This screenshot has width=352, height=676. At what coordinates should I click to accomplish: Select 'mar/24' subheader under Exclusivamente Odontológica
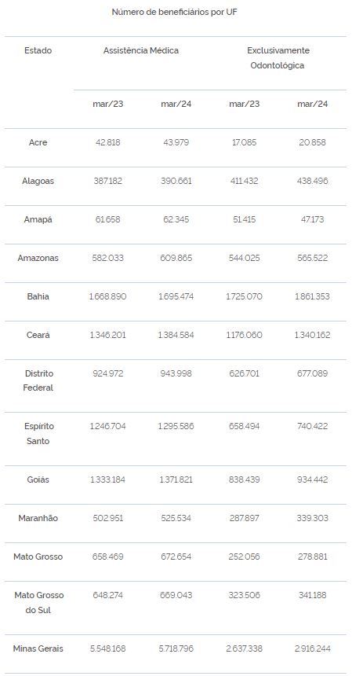[313, 105]
